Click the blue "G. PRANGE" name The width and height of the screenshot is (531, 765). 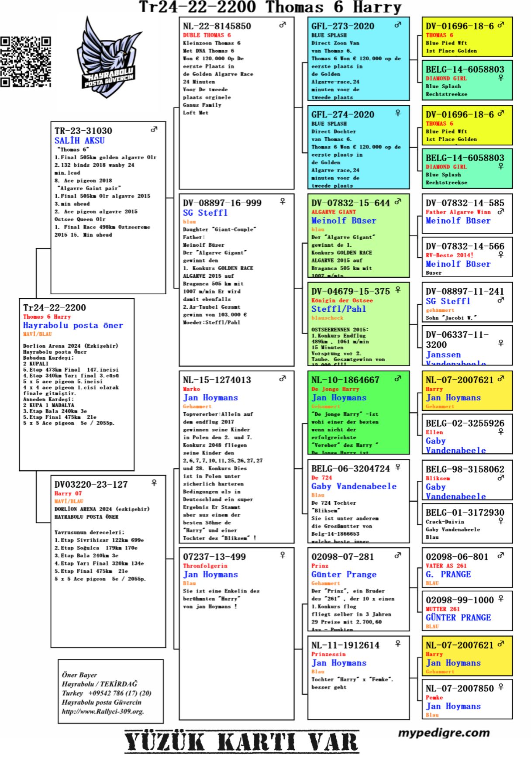448,574
